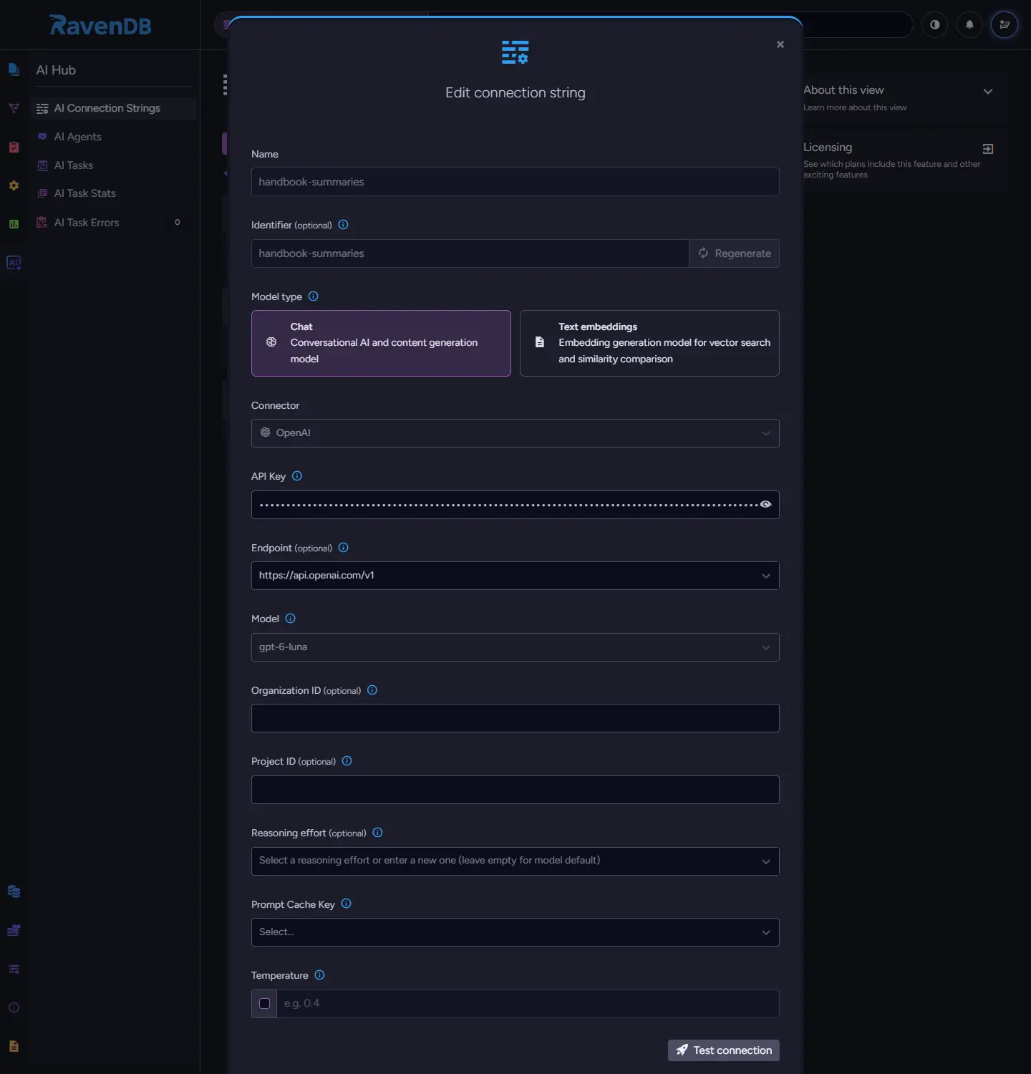The image size is (1031, 1074).
Task: Open the Settings gear icon in left rail
Action: (14, 185)
